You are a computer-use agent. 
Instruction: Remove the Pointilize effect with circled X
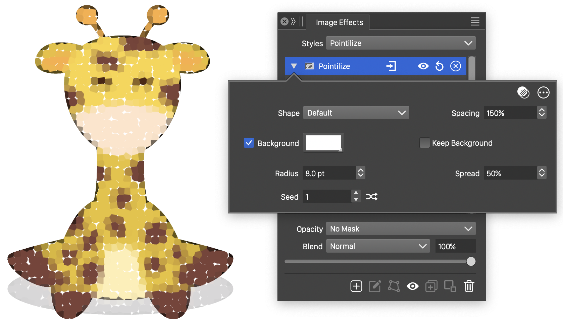tap(455, 66)
